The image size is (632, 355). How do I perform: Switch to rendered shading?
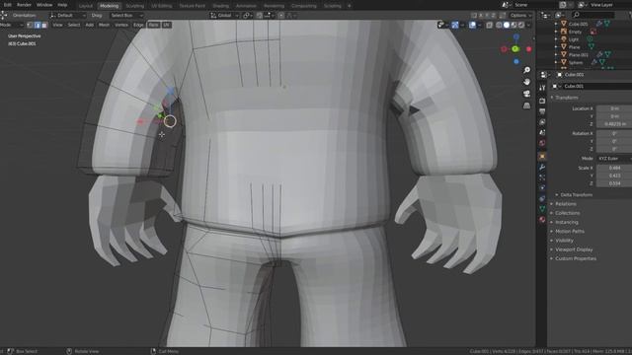(521, 25)
